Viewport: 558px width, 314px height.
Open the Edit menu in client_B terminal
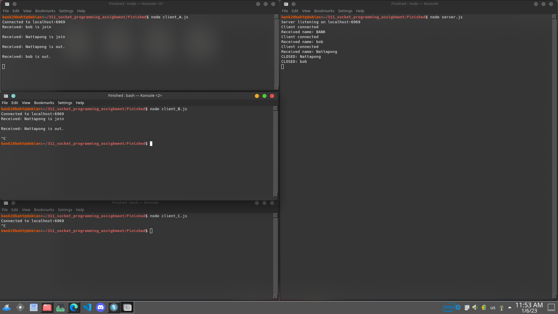(15, 103)
